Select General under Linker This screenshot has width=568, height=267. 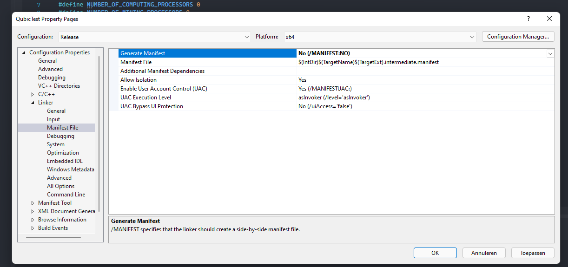coord(56,111)
